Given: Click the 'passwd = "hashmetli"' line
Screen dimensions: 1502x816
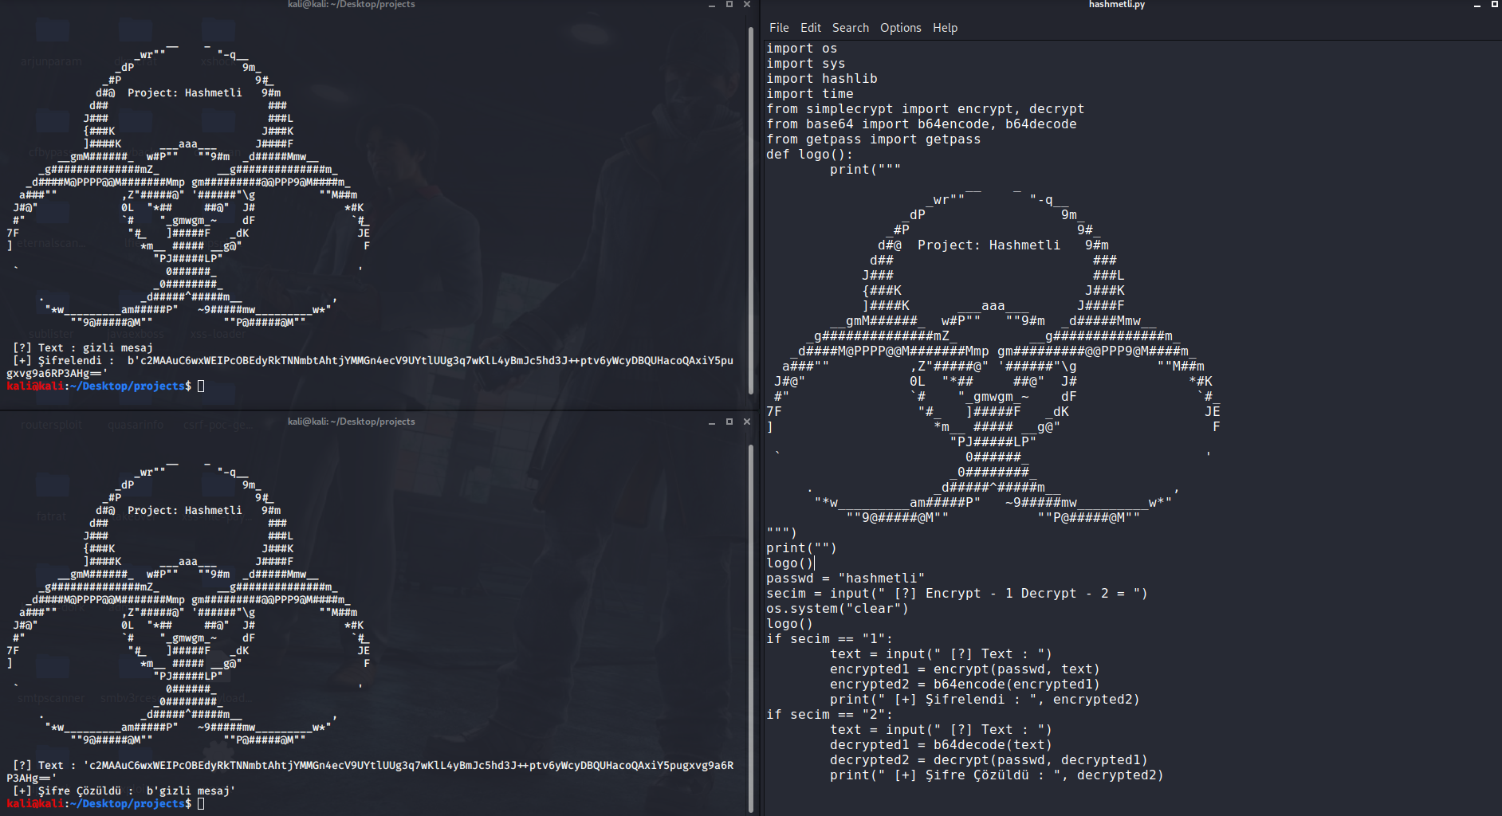Looking at the screenshot, I should [x=845, y=579].
